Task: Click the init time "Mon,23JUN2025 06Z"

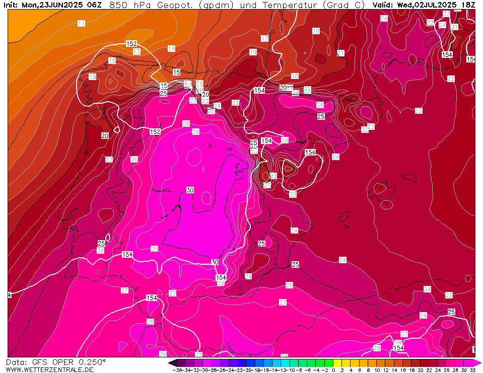Action: coord(61,5)
